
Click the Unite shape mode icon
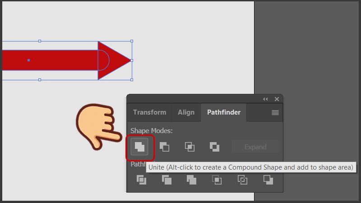tap(139, 147)
